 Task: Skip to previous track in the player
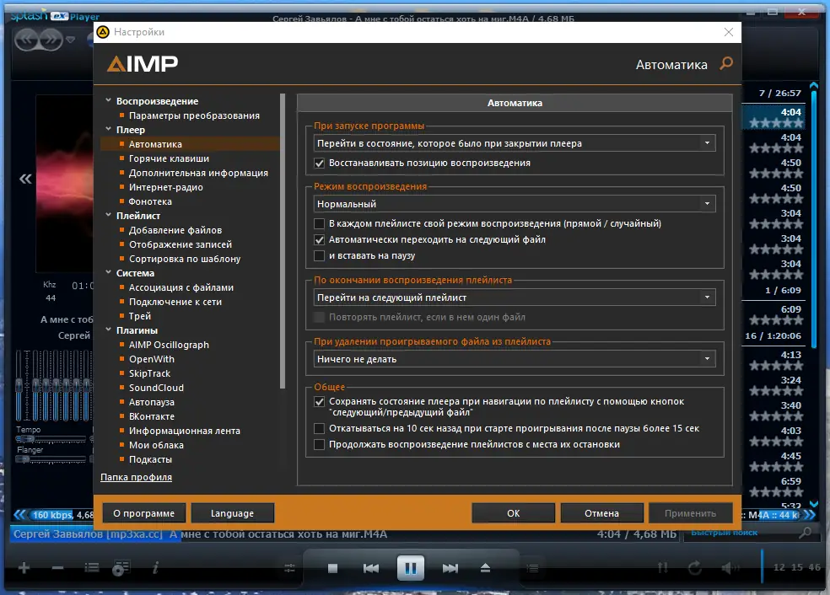coord(371,569)
